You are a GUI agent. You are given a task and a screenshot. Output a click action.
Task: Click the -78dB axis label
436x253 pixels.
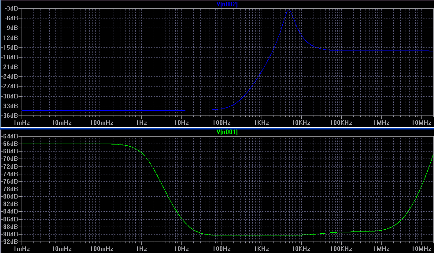(10, 189)
